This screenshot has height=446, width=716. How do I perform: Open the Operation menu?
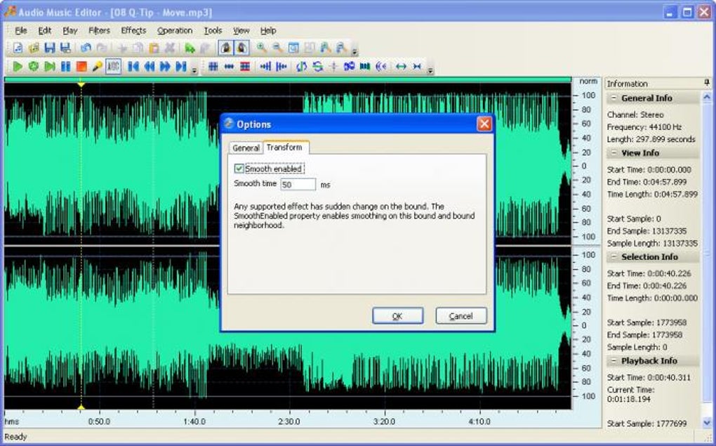[x=175, y=31]
